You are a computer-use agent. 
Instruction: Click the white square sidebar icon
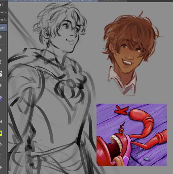[x=1, y=74]
